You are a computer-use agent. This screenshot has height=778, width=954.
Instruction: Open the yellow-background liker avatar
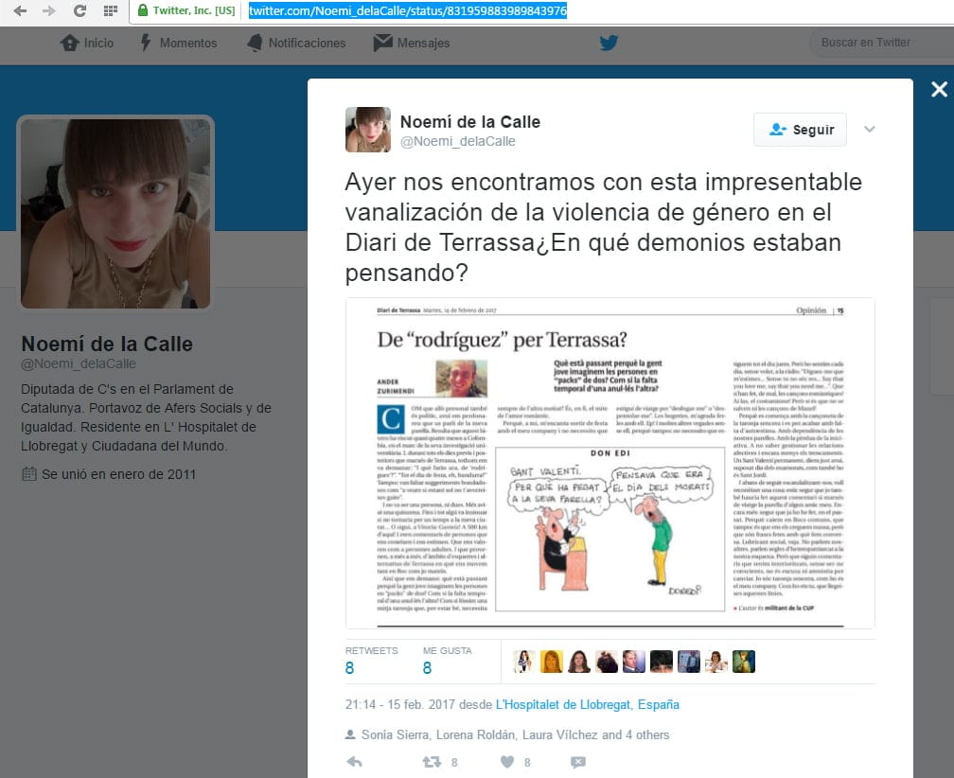pos(551,662)
